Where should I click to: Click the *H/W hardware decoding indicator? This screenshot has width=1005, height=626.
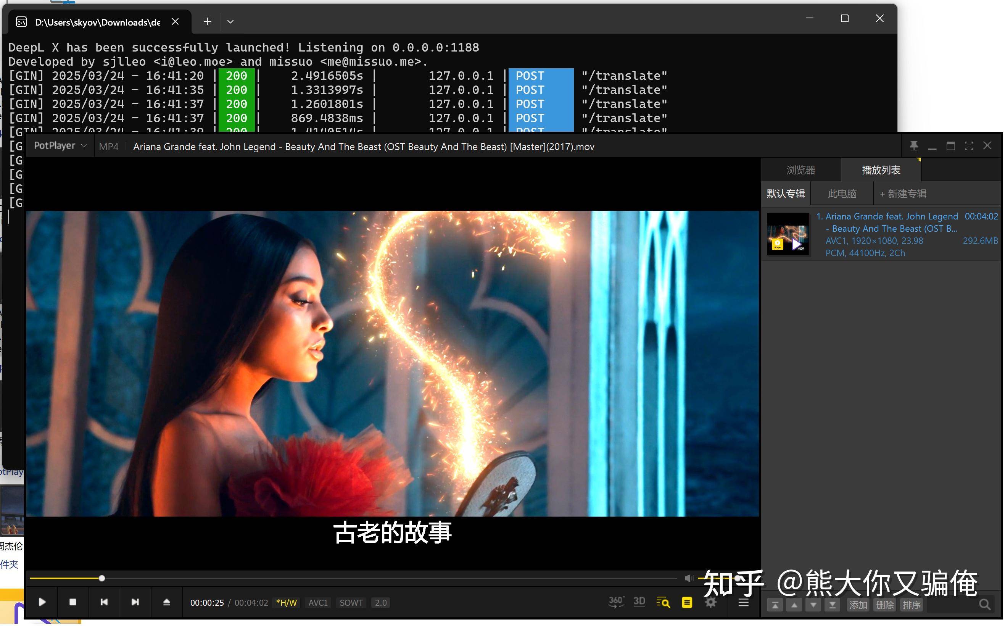286,603
